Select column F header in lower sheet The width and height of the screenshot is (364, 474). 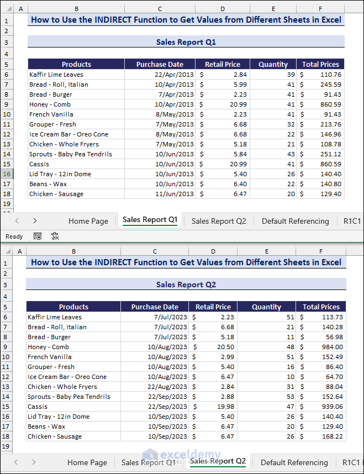point(321,251)
